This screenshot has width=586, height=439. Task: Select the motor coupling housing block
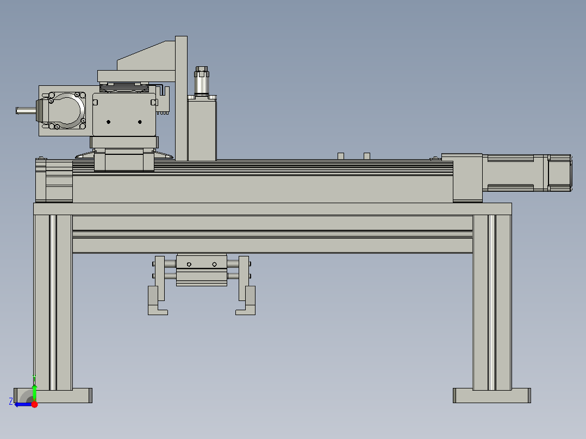pyautogui.click(x=467, y=178)
